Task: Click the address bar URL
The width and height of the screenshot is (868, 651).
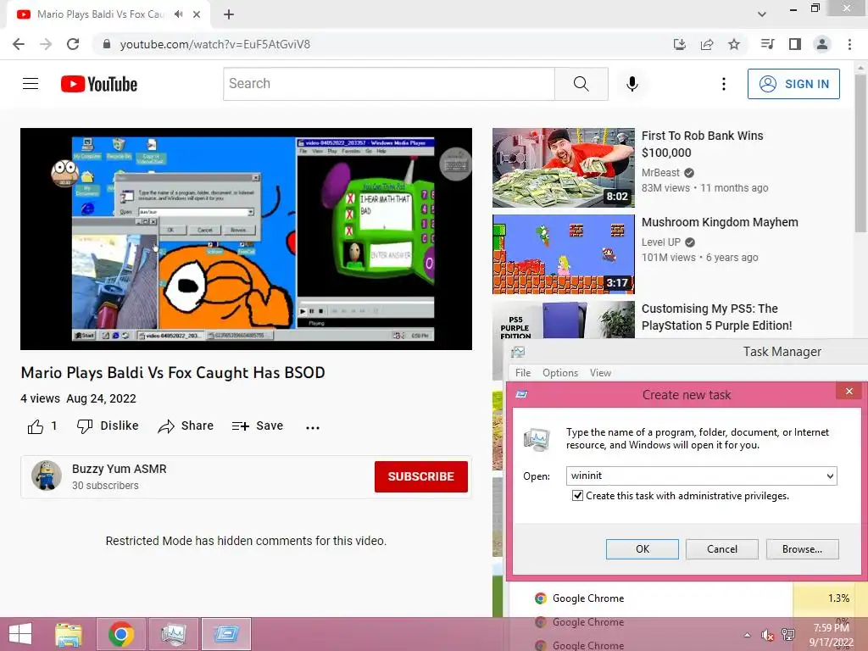Action: pyautogui.click(x=214, y=44)
